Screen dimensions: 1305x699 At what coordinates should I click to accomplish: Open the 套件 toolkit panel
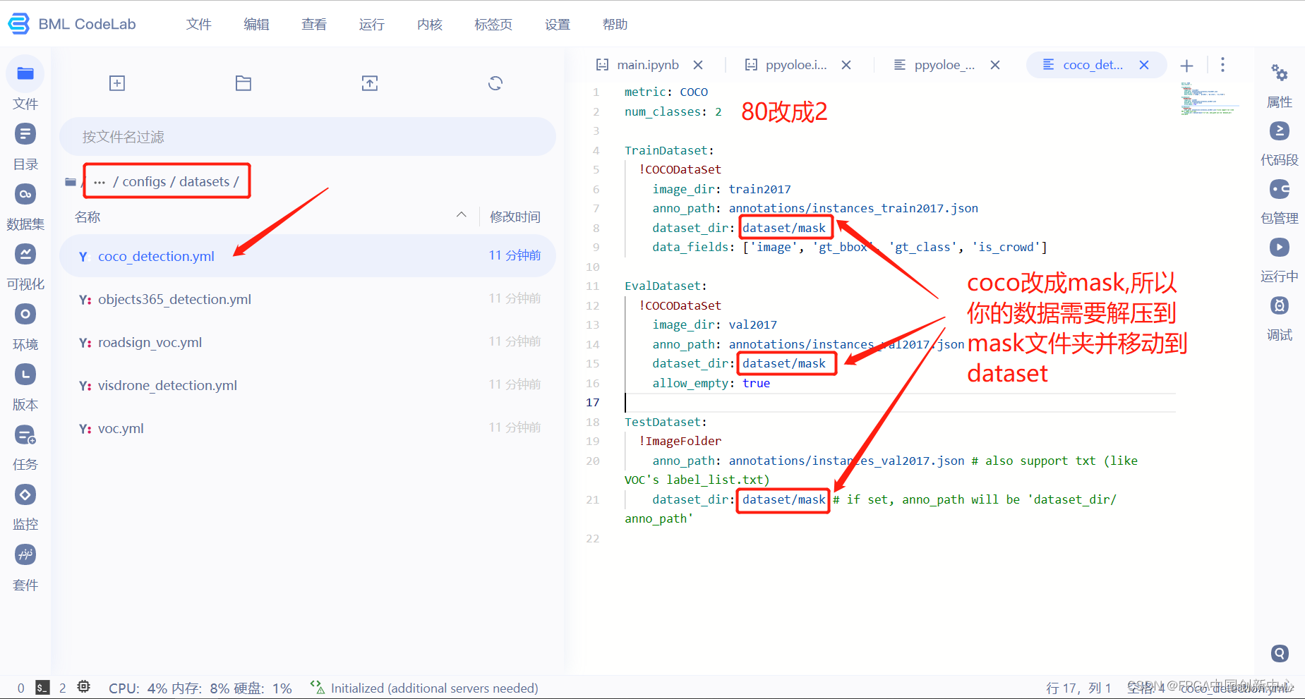pyautogui.click(x=25, y=568)
